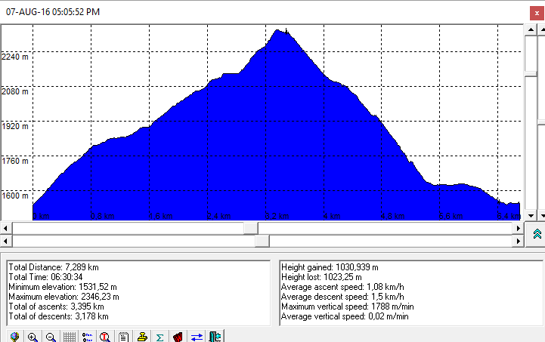This screenshot has width=545, height=342.
Task: Click the '2240 m' elevation axis label
Action: (15, 57)
